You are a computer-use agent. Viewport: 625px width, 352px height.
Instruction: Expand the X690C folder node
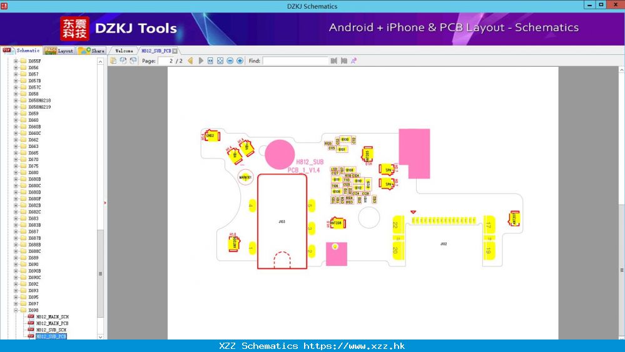click(x=16, y=277)
